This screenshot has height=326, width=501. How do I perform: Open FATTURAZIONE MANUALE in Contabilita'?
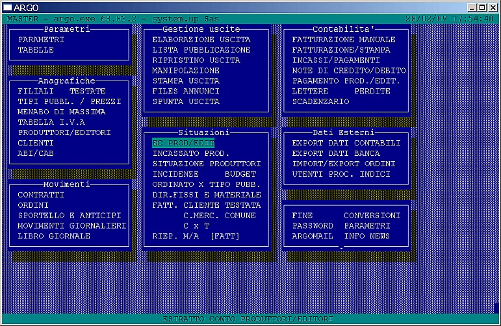[x=343, y=40]
